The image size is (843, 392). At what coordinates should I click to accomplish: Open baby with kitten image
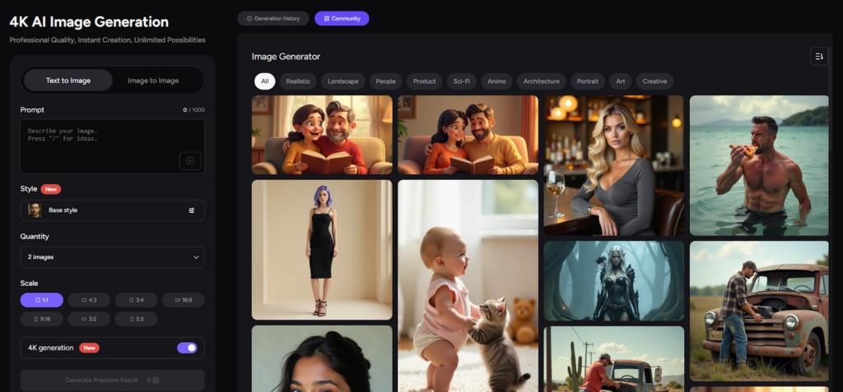click(x=468, y=286)
